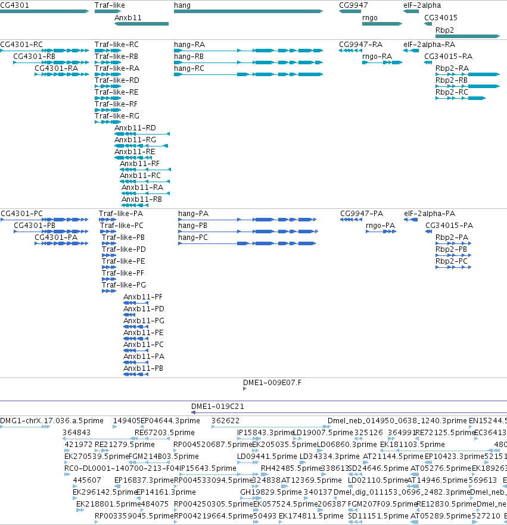Select transcript CG9947-RA label
This screenshot has width=507, height=525.
360,45
